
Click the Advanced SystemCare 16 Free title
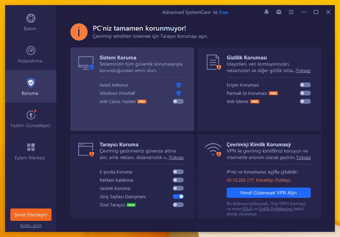(195, 12)
